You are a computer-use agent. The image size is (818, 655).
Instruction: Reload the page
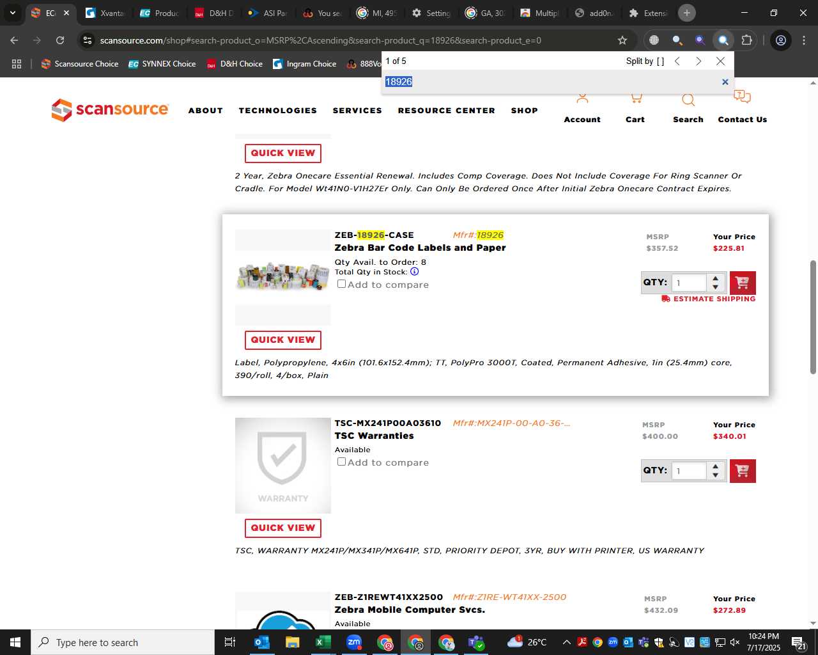tap(60, 40)
